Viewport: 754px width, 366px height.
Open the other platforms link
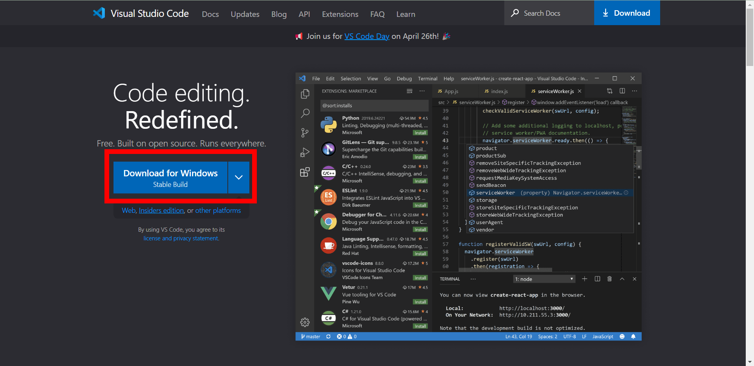[218, 210]
